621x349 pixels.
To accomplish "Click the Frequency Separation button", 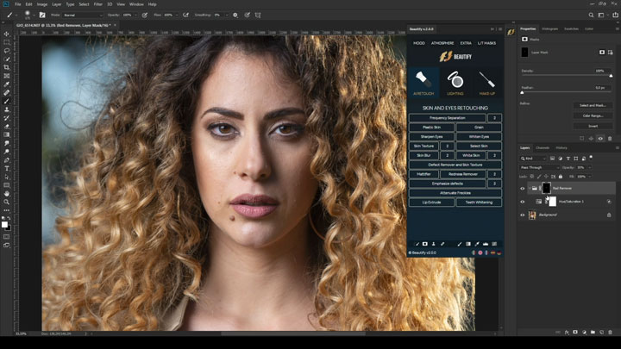I will click(447, 118).
